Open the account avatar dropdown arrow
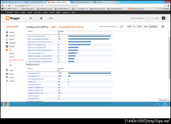Viewport: 171px width, 124px height. tap(166, 18)
